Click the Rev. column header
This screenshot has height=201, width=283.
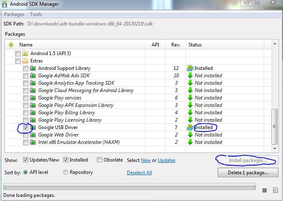click(x=176, y=45)
